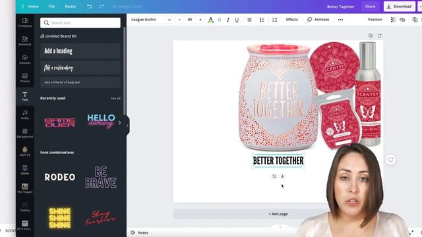Change text alignment
This screenshot has width=422, height=237.
click(x=249, y=20)
